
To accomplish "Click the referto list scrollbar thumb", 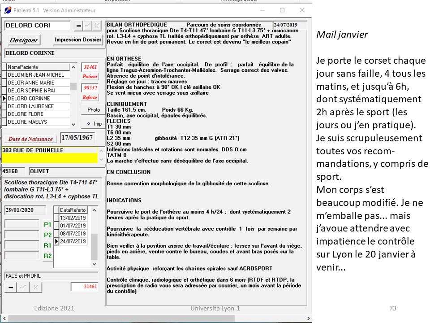I will (x=94, y=247).
